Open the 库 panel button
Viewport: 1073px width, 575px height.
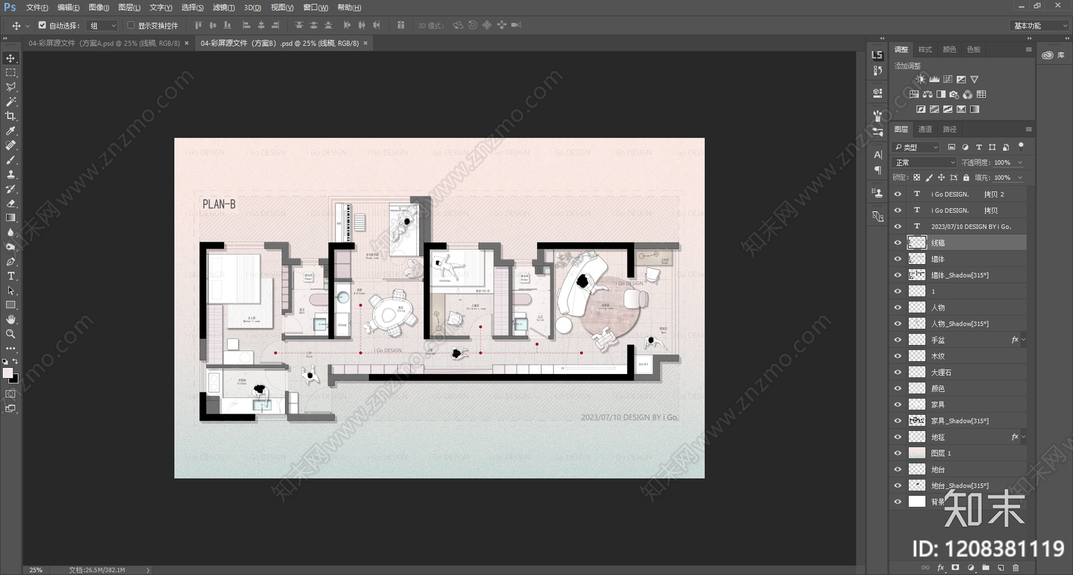click(x=1054, y=55)
